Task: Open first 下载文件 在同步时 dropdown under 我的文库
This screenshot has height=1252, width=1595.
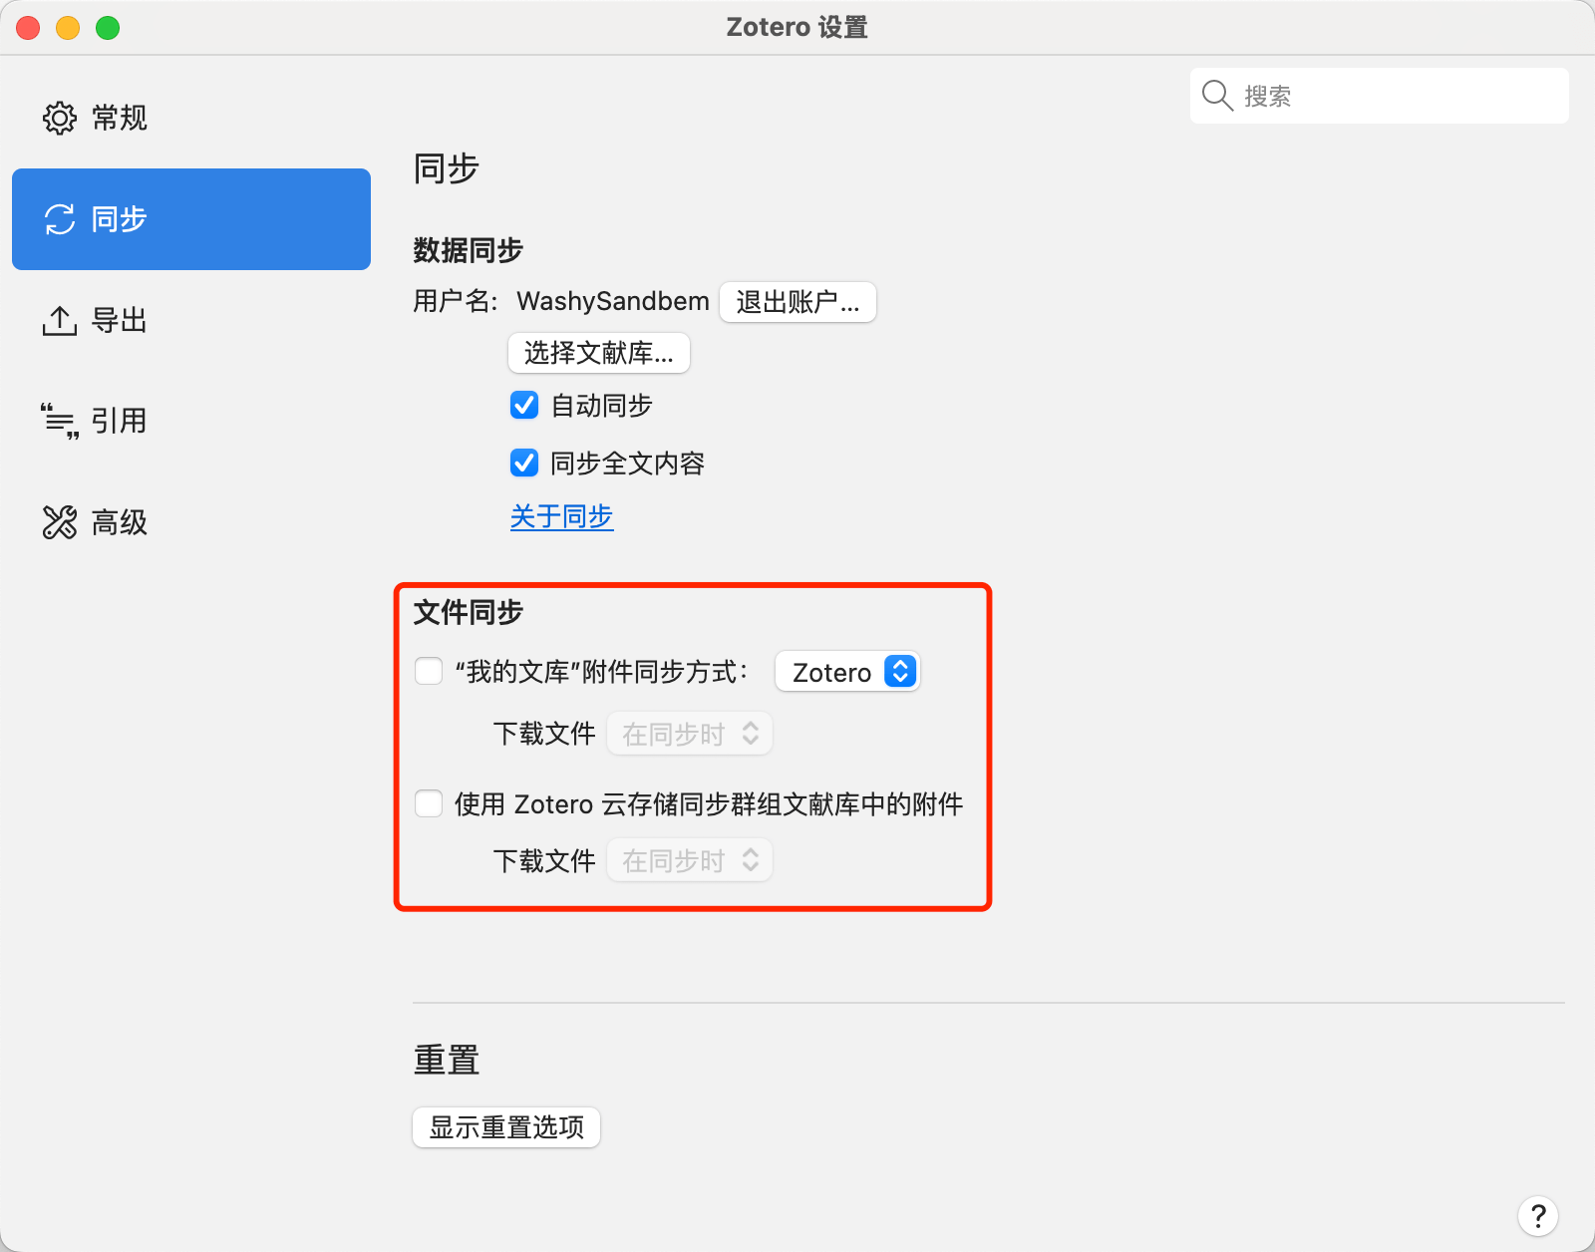Action: [x=690, y=735]
